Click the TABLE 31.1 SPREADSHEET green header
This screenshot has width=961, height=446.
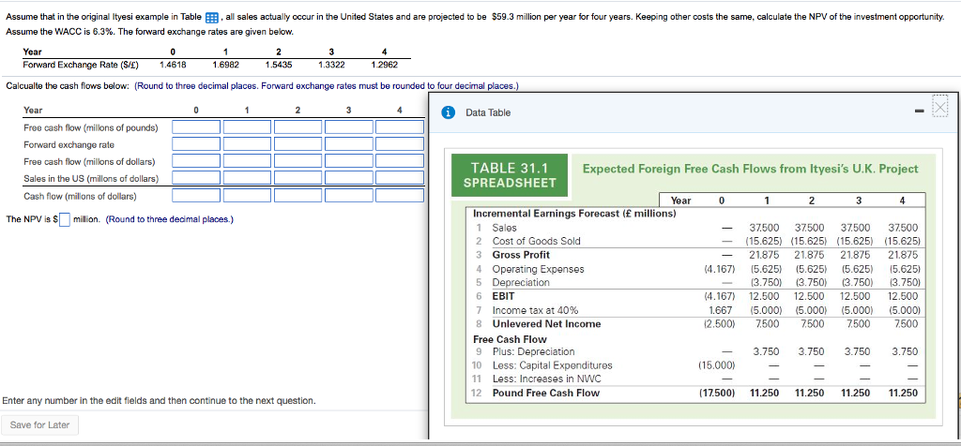[x=510, y=175]
